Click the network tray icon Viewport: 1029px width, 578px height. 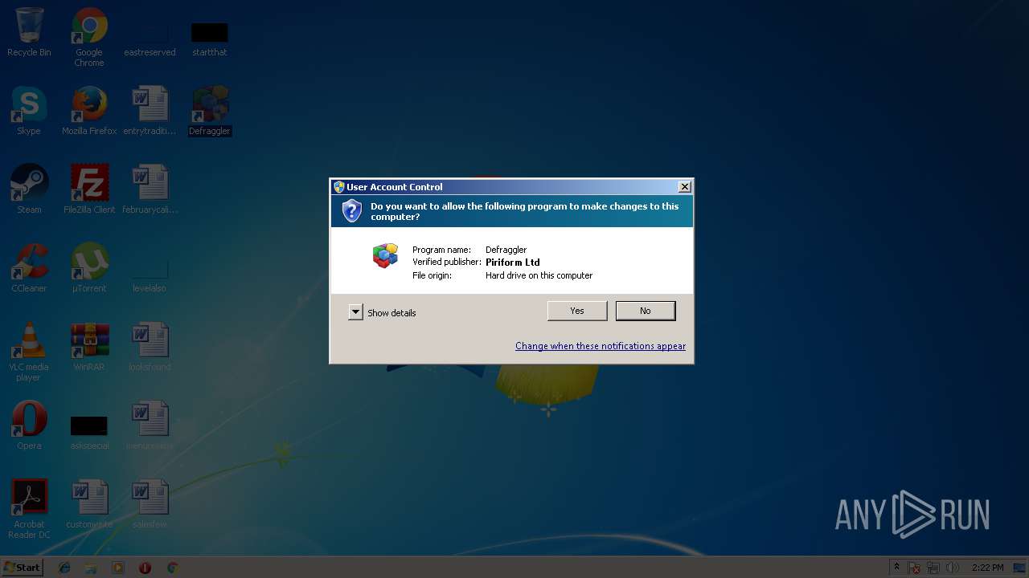[x=933, y=568]
